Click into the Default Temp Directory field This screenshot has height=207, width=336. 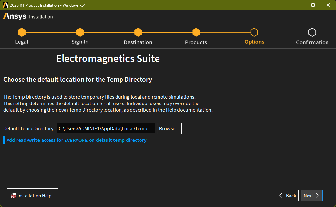point(106,129)
